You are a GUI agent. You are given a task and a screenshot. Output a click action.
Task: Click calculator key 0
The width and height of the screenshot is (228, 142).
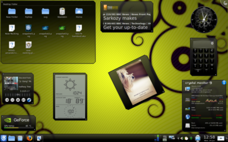[198, 71]
